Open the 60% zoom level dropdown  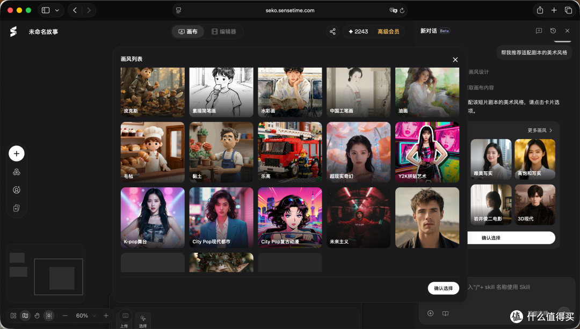(x=85, y=316)
